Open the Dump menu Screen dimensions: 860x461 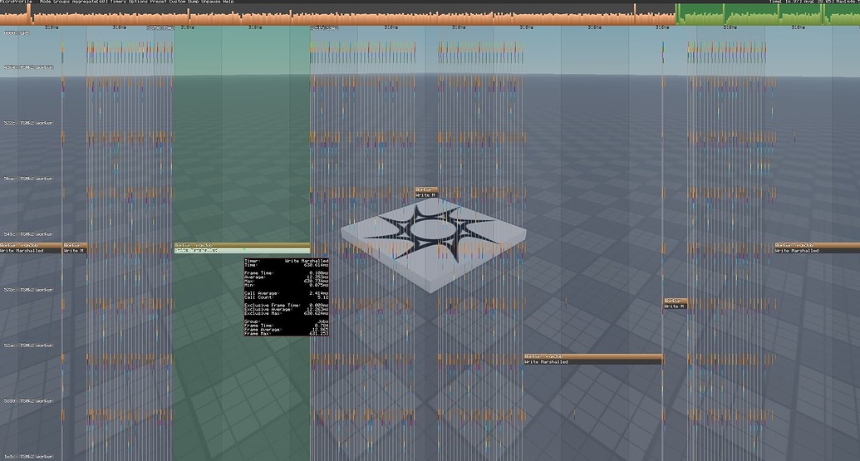coord(193,2)
